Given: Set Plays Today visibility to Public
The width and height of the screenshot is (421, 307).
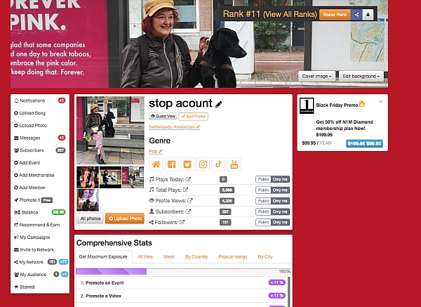Looking at the screenshot, I should [x=263, y=179].
